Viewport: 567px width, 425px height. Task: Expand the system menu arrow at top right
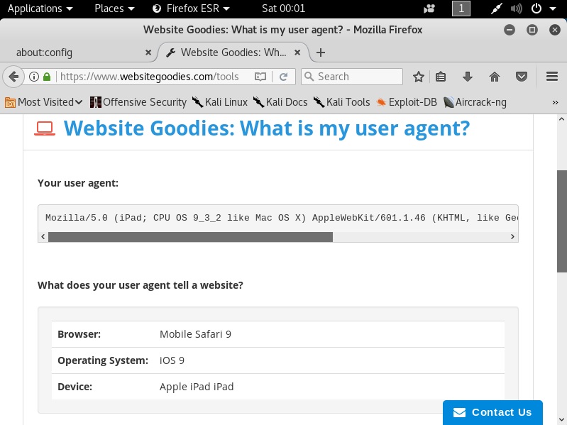[553, 9]
